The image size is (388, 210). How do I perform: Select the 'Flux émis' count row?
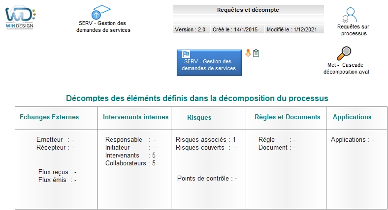[x=58, y=180]
